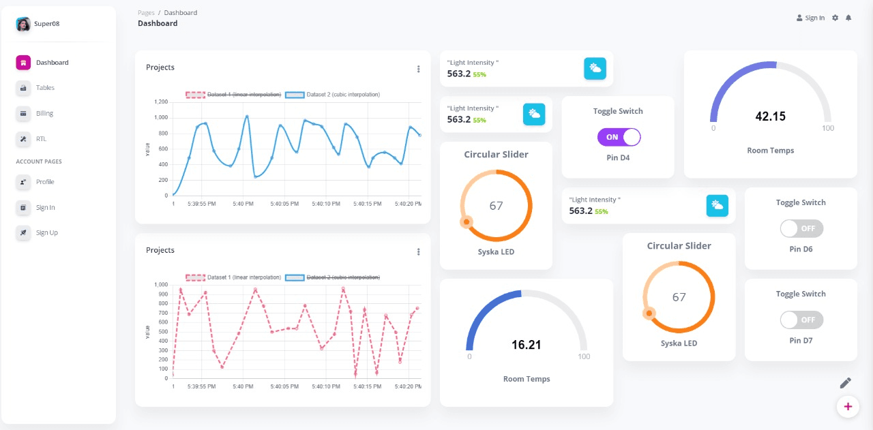Screen dimensions: 873x430
Task: Turn on the Pin D7 toggle switch
Action: pos(801,320)
